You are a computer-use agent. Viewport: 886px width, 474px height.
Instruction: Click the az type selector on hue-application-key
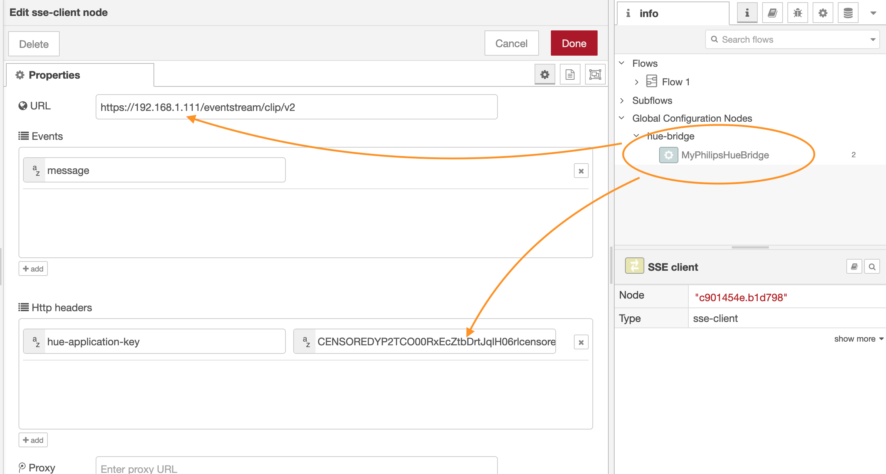(x=35, y=341)
